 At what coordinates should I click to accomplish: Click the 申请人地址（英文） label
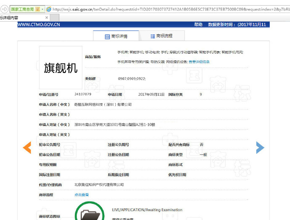tap(54, 135)
